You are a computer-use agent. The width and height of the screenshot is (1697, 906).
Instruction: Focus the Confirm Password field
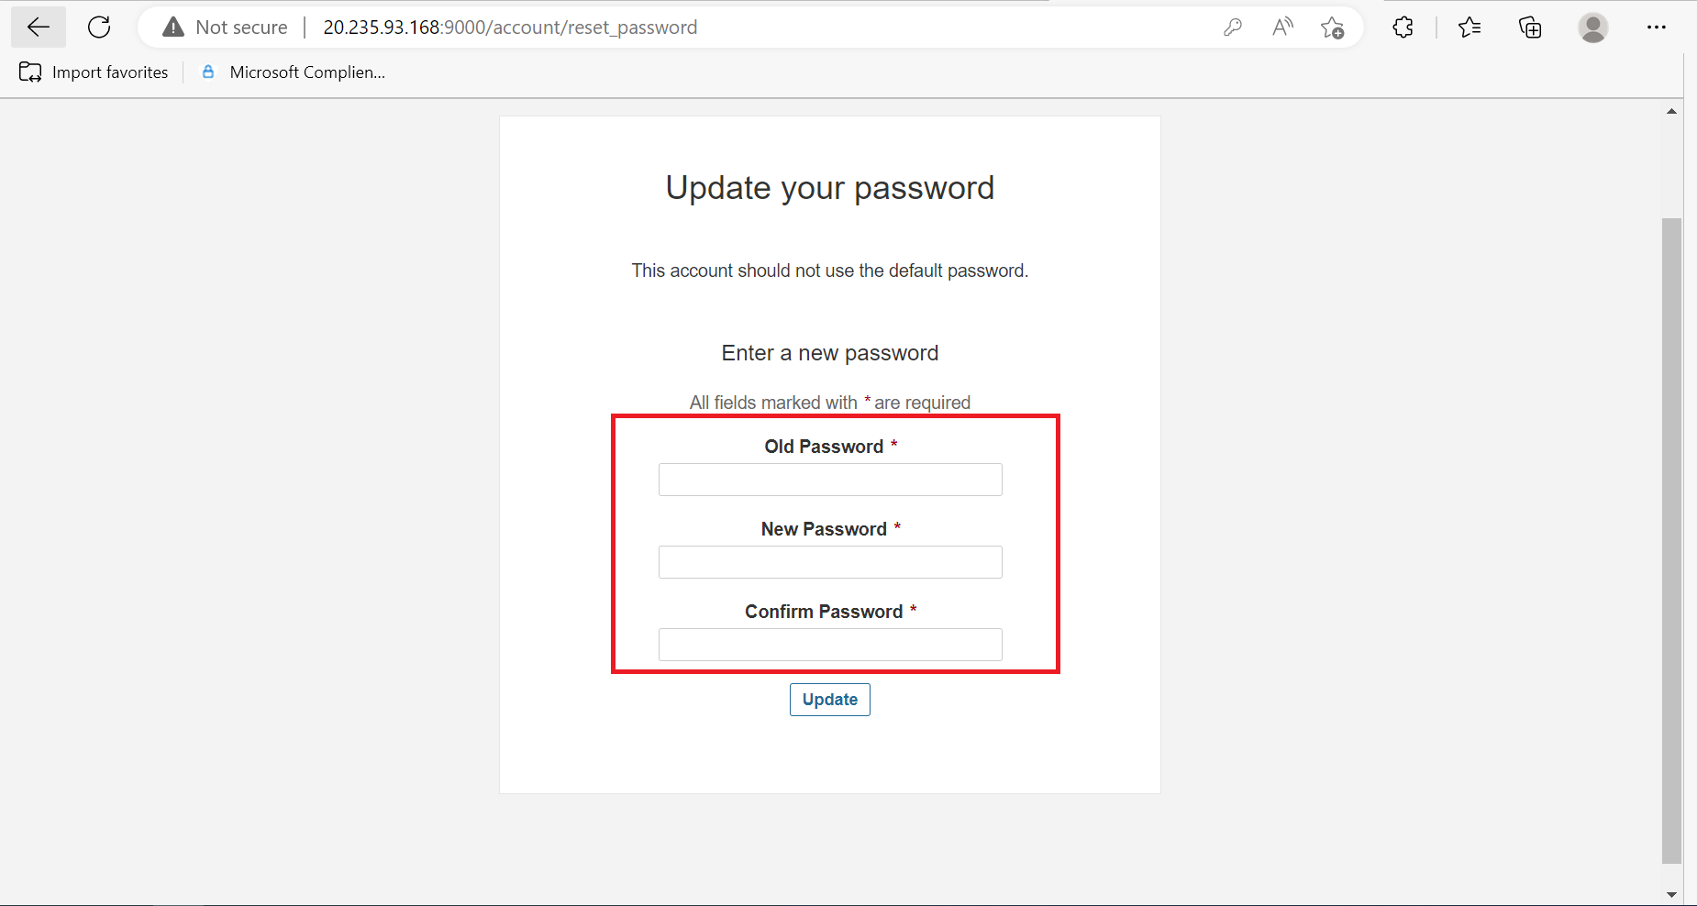[829, 644]
